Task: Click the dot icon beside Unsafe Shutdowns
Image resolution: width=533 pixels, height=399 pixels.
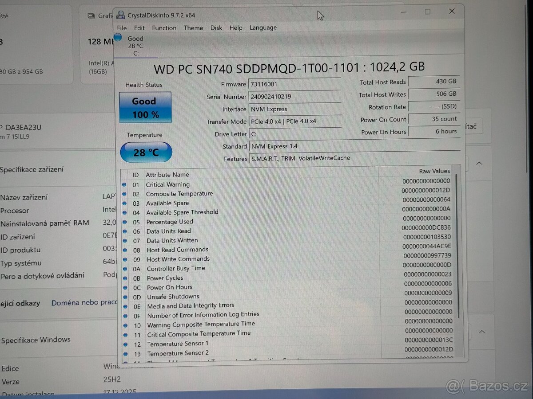Action: click(125, 297)
